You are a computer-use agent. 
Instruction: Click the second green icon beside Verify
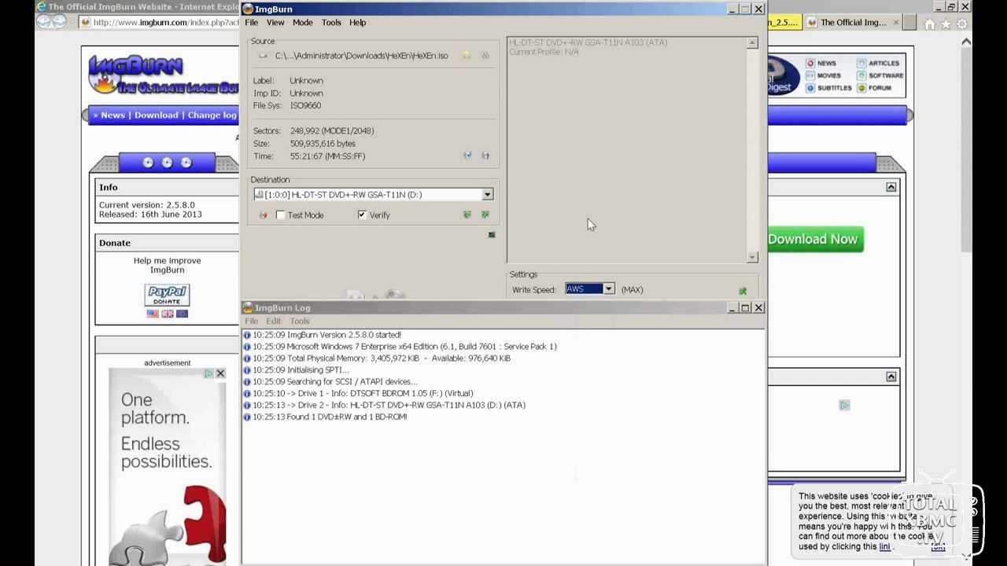(x=485, y=215)
